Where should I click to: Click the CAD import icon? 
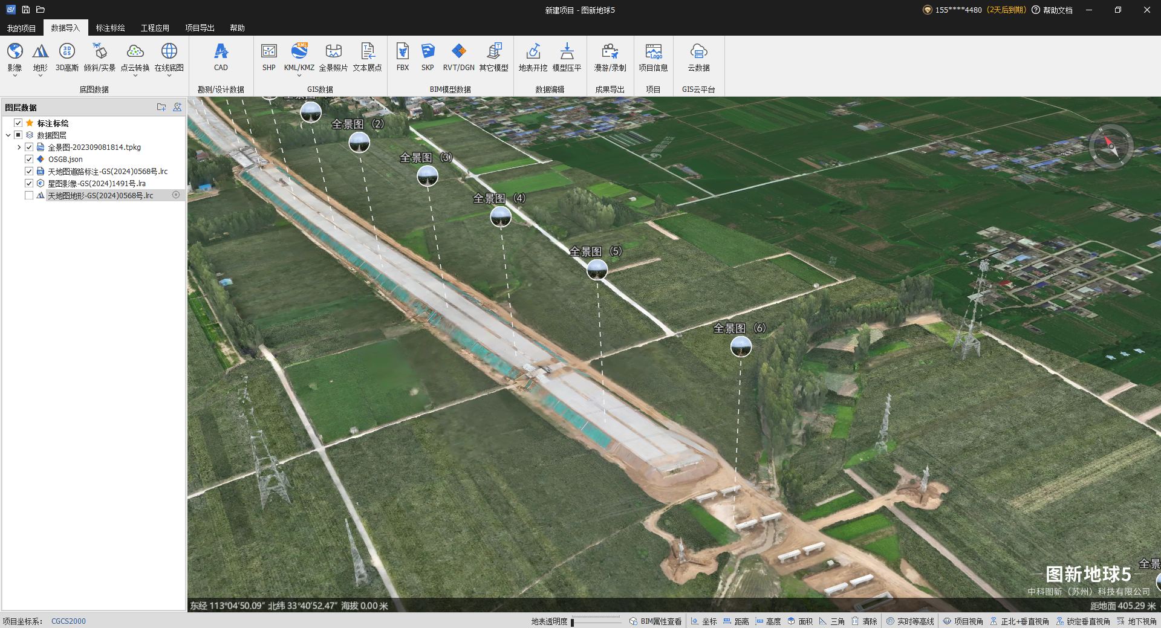click(221, 52)
